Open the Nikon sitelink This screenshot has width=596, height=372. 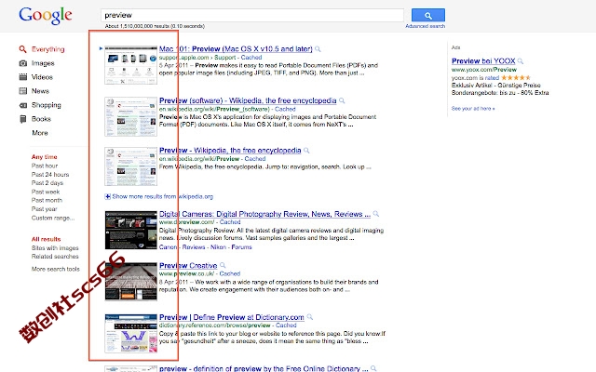pyautogui.click(x=218, y=247)
